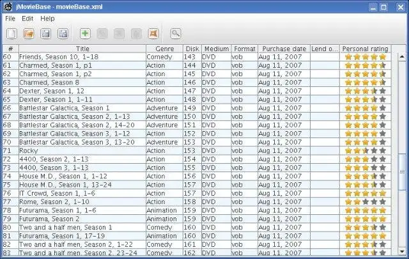Click the vertical scrollbar thumb

coord(402,172)
